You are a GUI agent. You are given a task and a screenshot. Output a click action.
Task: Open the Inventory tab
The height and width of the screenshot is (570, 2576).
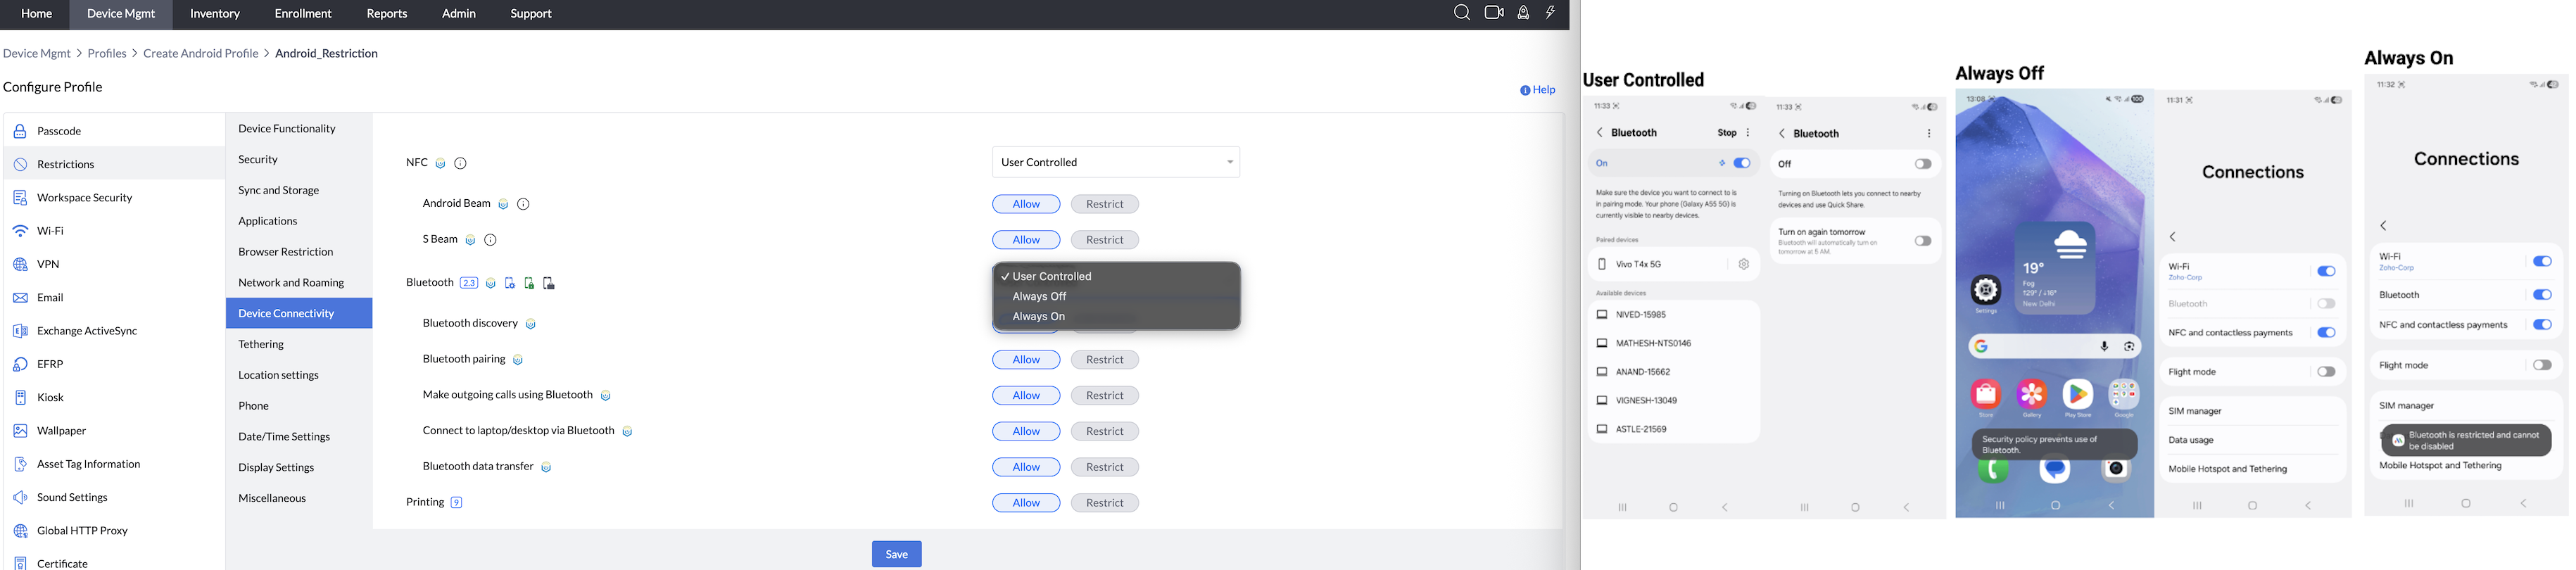tap(215, 14)
